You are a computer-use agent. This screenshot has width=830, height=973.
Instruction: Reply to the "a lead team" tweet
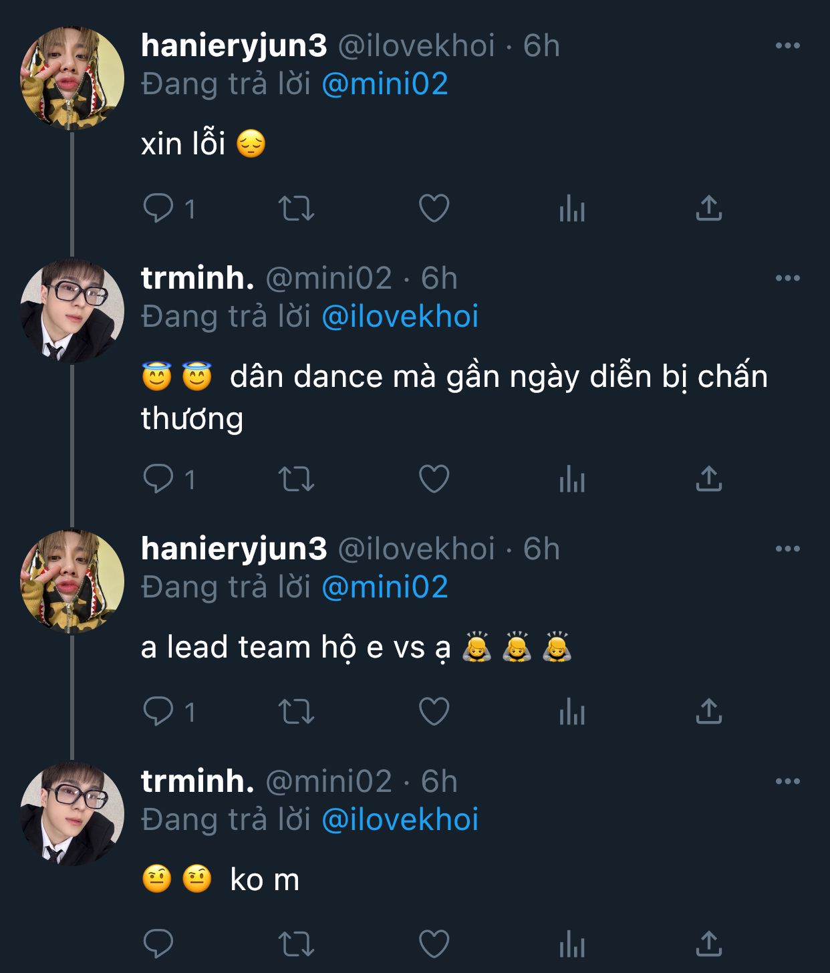tap(158, 711)
